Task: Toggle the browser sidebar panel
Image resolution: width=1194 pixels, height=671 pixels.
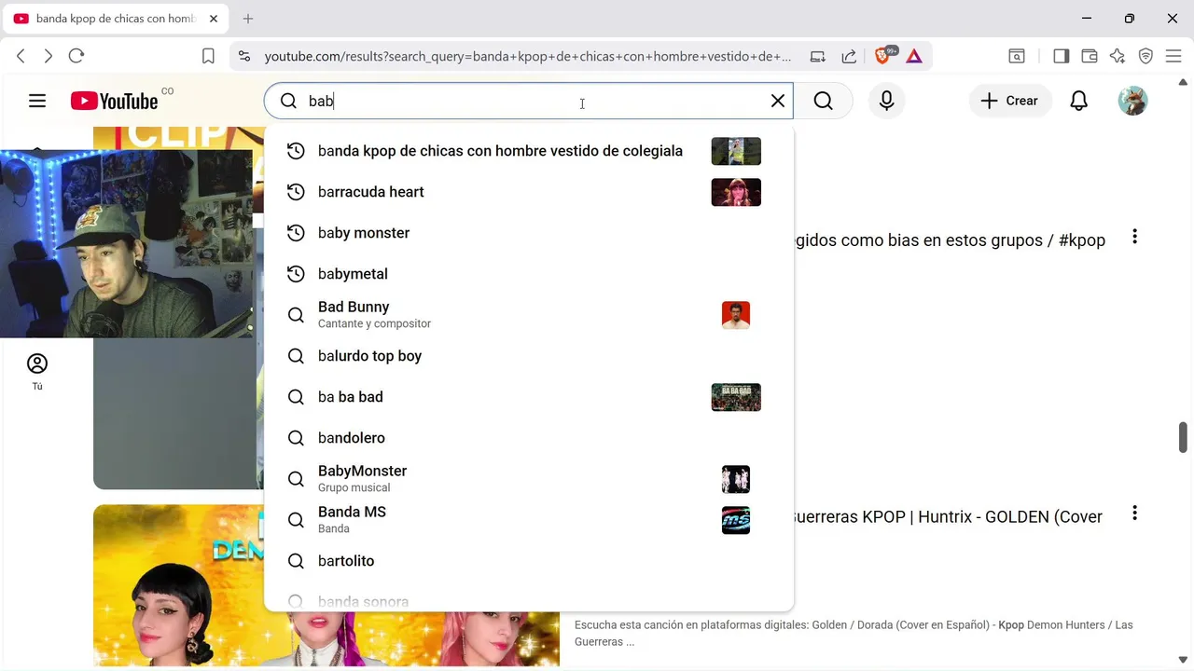Action: [x=1061, y=56]
